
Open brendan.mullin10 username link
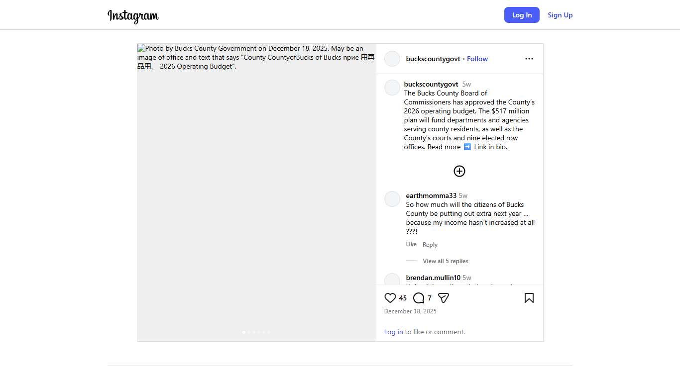(x=433, y=278)
